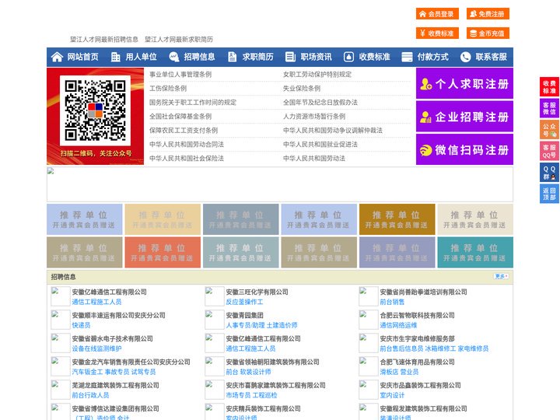Open 招聘信息 menu item
This screenshot has height=420, width=560.
click(x=199, y=57)
